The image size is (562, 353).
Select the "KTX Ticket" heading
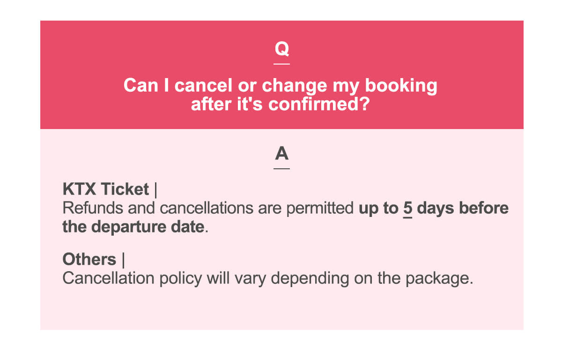[x=105, y=189]
